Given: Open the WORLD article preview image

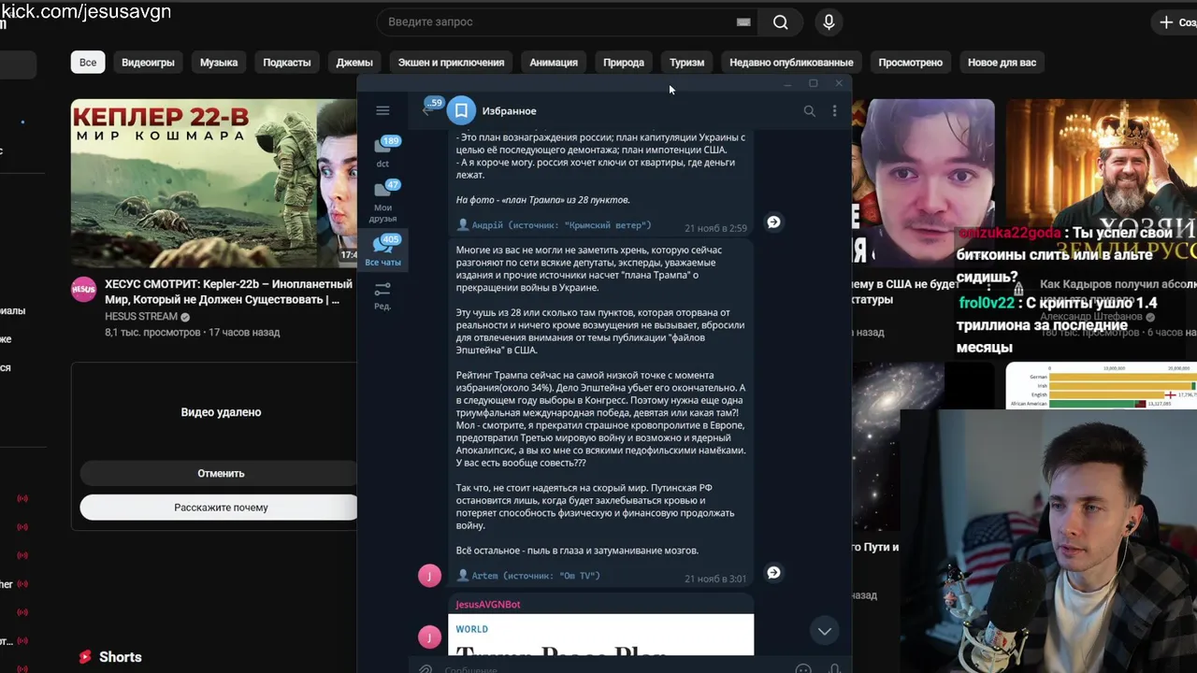Looking at the screenshot, I should pos(600,635).
